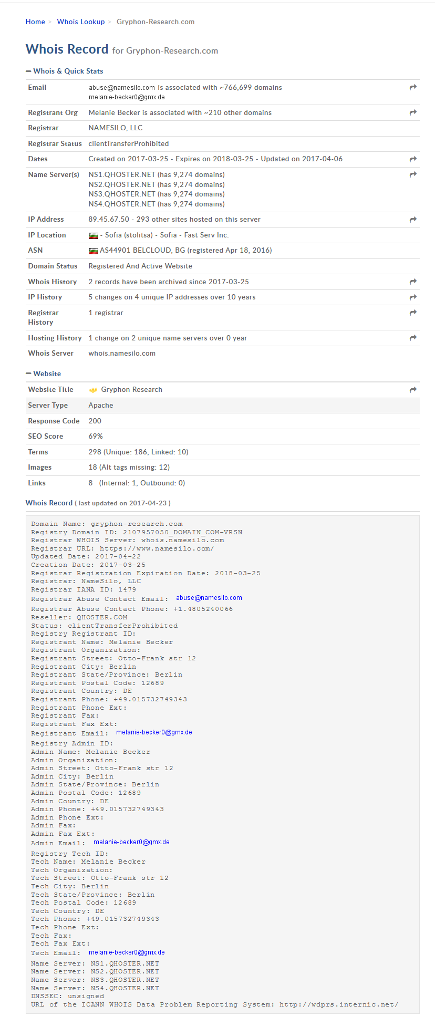
Task: Click the share arrow in the IP Address row
Action: coord(413,219)
